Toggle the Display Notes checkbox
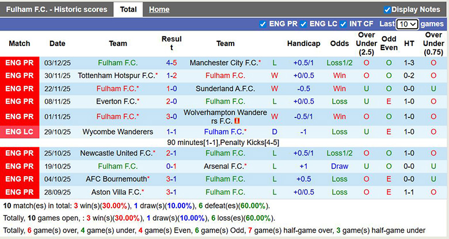Viewport: 449px width, 239px height. click(x=387, y=9)
